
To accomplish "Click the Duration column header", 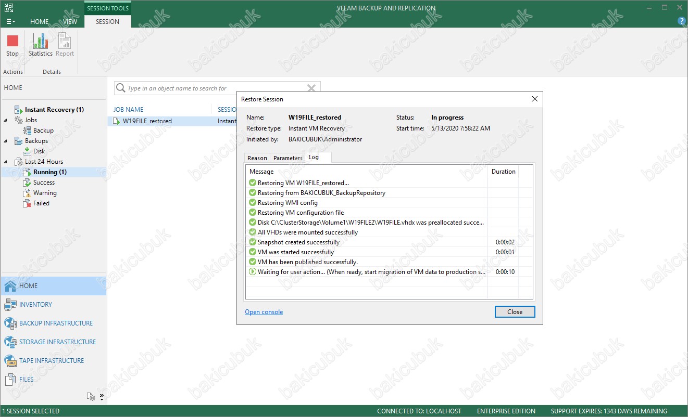I will tap(503, 172).
